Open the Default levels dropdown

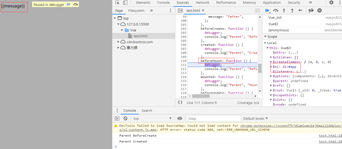pyautogui.click(x=255, y=118)
